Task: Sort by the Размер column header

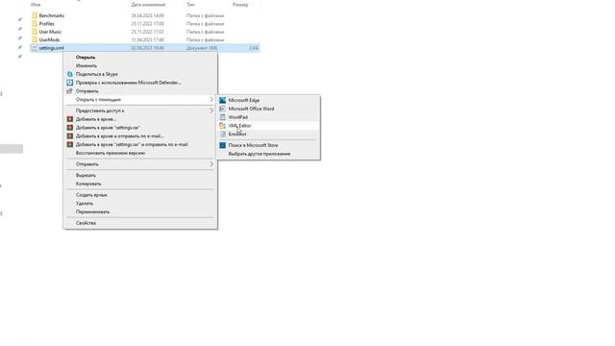Action: click(x=240, y=5)
